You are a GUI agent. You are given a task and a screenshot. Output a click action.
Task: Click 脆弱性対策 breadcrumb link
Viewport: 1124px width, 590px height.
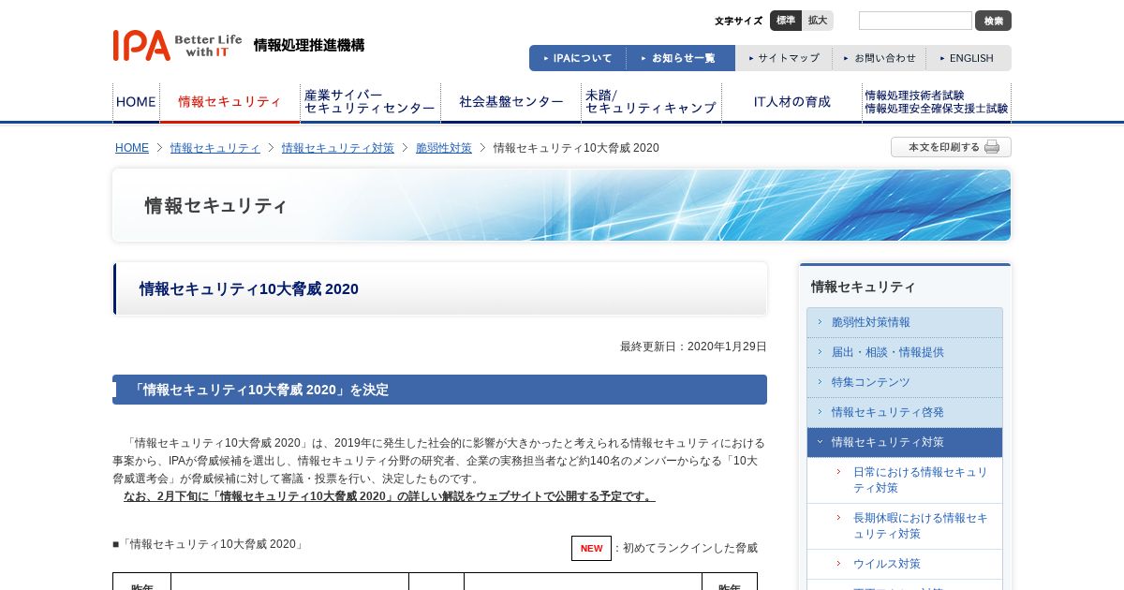(444, 148)
